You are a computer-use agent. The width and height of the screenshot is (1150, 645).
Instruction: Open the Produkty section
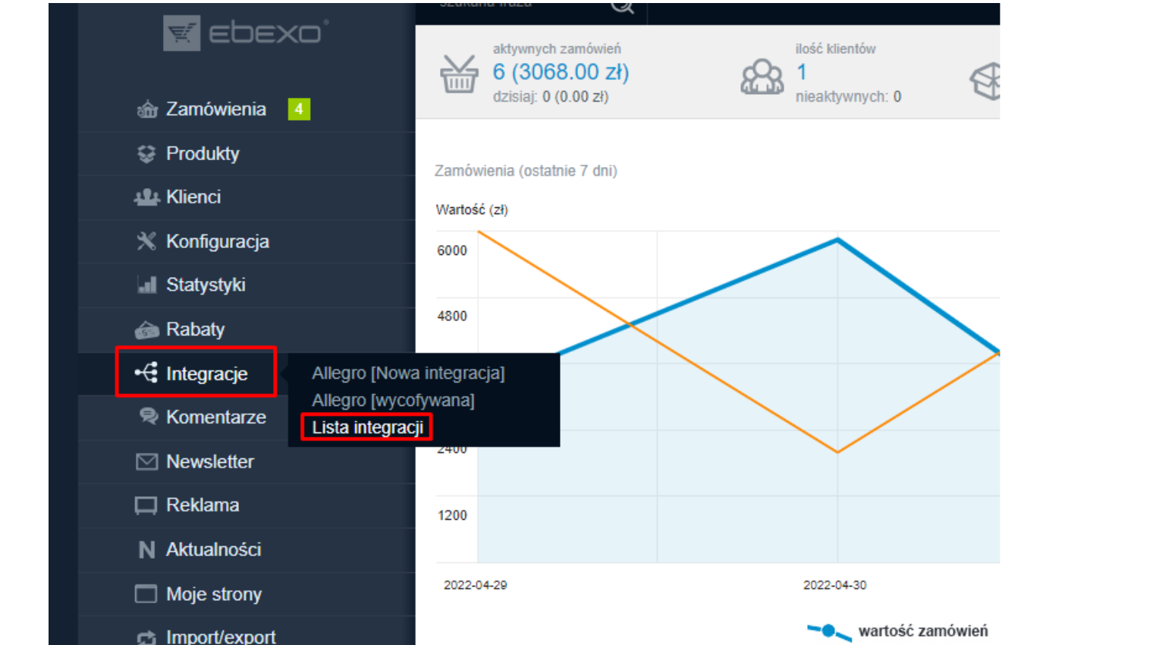pos(203,153)
